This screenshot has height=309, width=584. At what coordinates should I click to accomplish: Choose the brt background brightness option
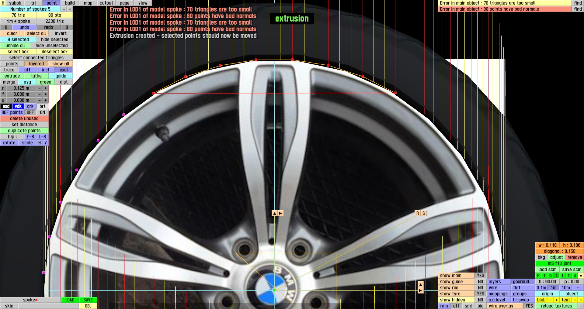[43, 106]
